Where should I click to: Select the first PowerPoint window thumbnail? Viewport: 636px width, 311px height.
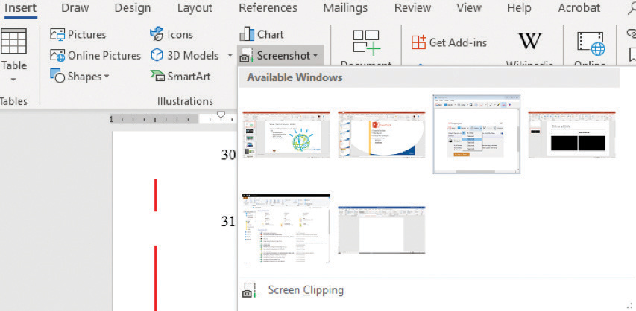[286, 134]
